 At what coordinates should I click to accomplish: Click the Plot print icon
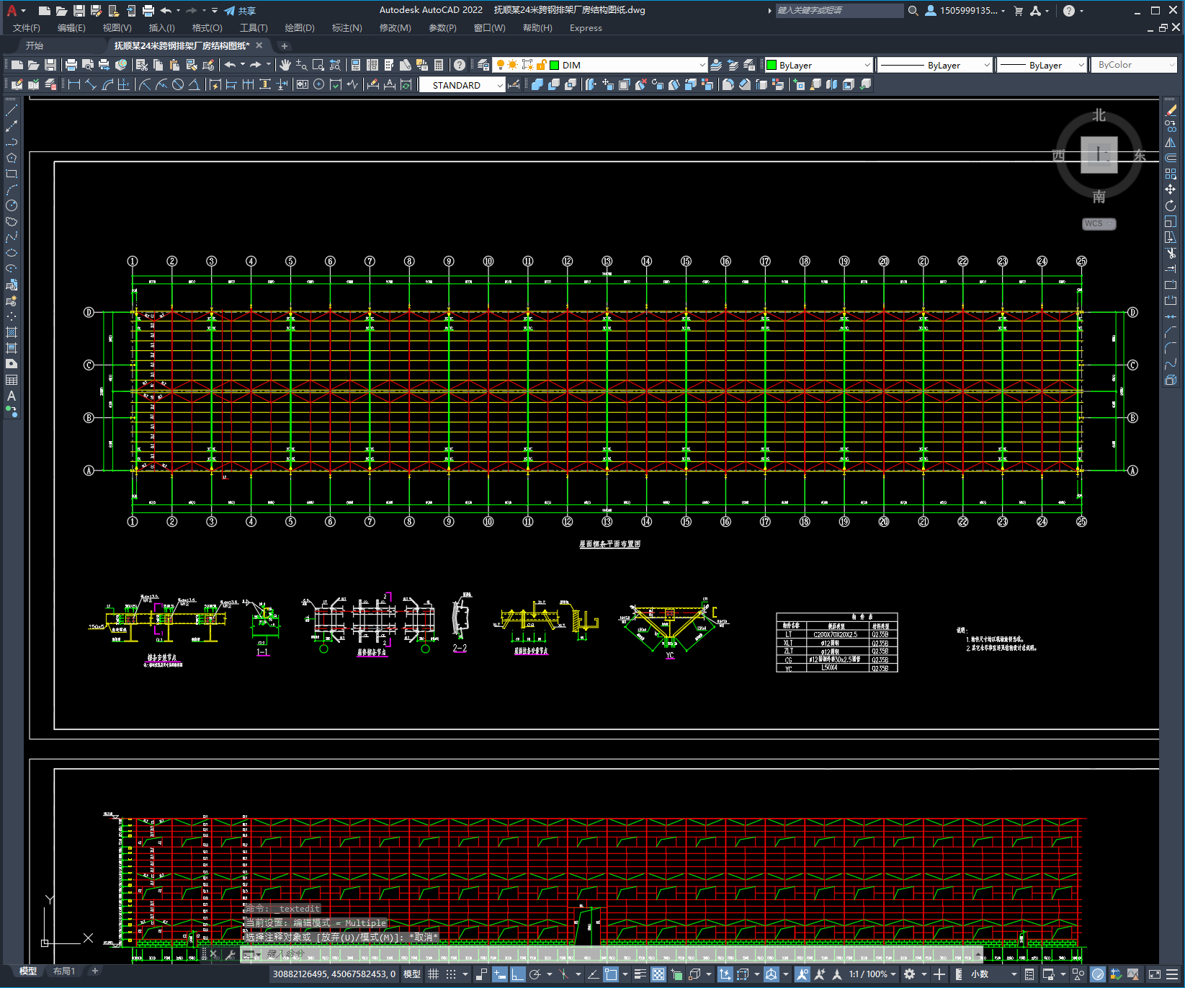(x=71, y=65)
